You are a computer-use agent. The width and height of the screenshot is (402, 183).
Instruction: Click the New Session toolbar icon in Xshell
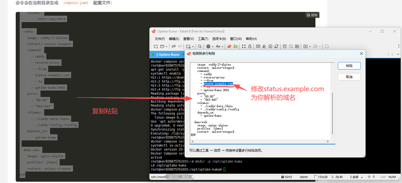point(155,46)
